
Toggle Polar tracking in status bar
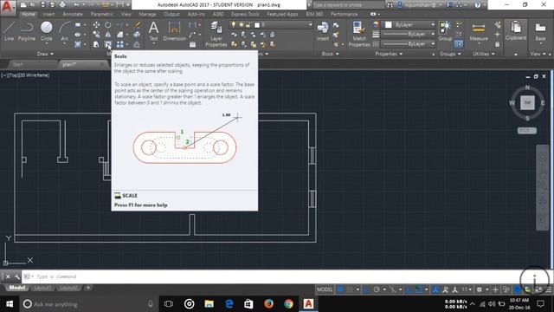pyautogui.click(x=377, y=289)
